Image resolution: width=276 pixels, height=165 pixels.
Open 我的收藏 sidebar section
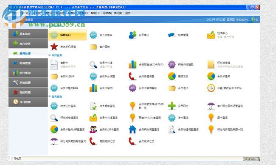click(x=28, y=92)
